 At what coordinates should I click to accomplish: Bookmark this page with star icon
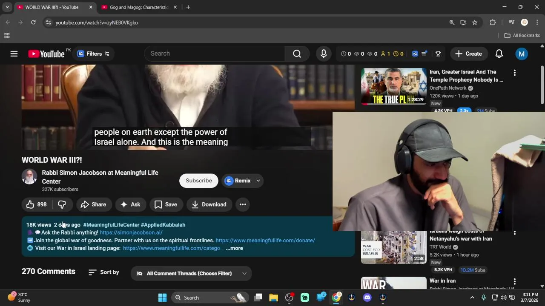[x=475, y=23]
